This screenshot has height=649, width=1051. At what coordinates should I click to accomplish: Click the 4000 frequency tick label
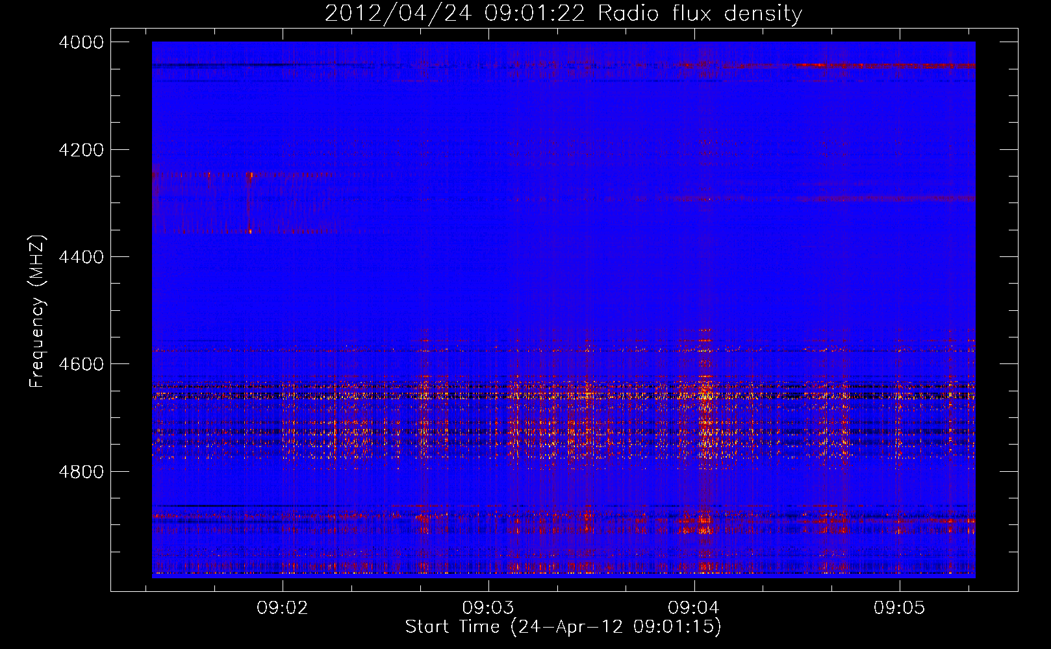click(81, 42)
